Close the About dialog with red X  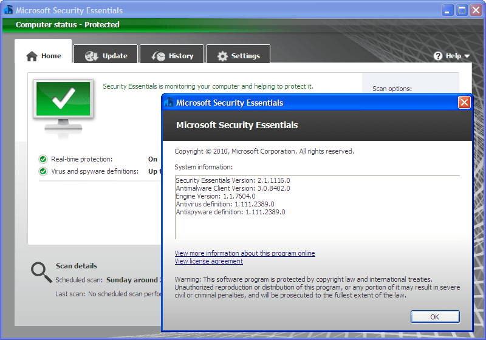464,102
